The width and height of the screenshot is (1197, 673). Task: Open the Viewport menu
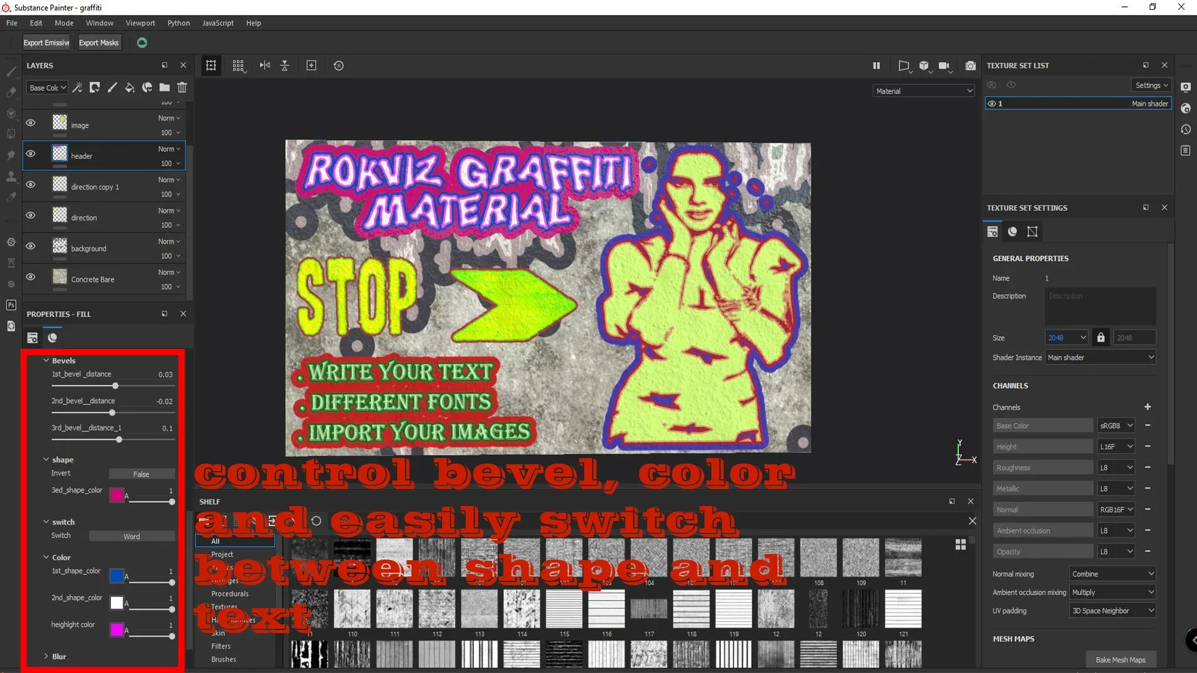point(140,23)
